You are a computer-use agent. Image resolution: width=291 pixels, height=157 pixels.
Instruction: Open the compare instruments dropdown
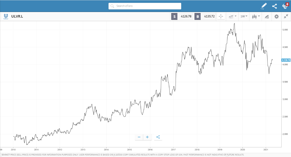(x=232, y=17)
